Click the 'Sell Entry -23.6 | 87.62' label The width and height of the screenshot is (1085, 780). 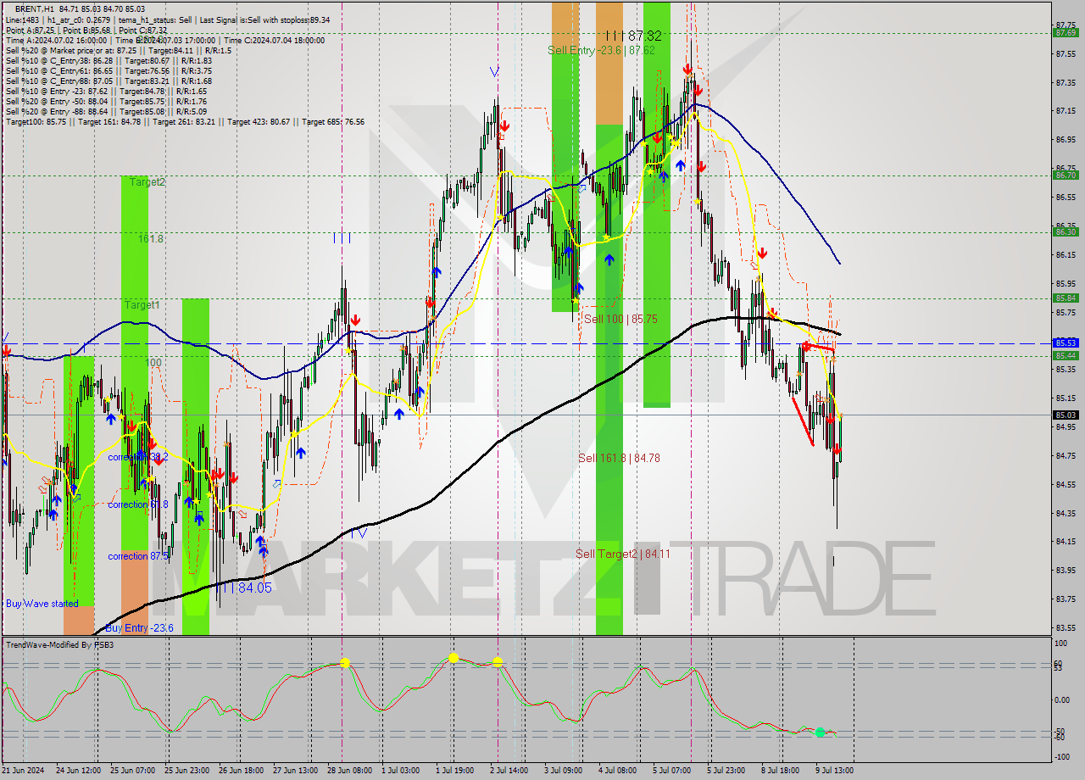click(x=603, y=50)
